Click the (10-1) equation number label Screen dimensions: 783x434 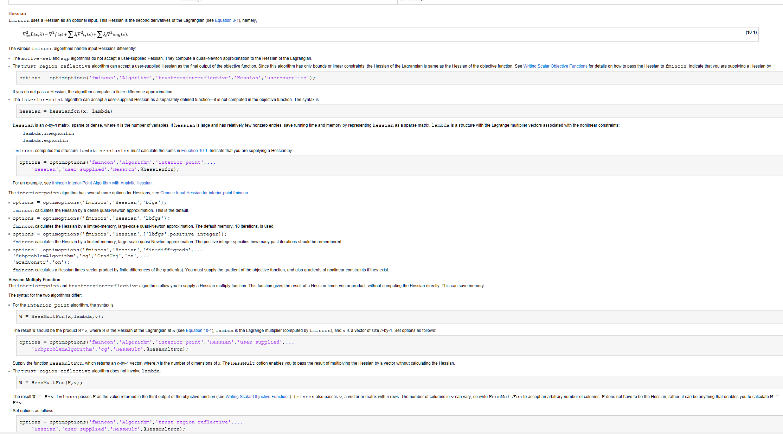pyautogui.click(x=751, y=32)
